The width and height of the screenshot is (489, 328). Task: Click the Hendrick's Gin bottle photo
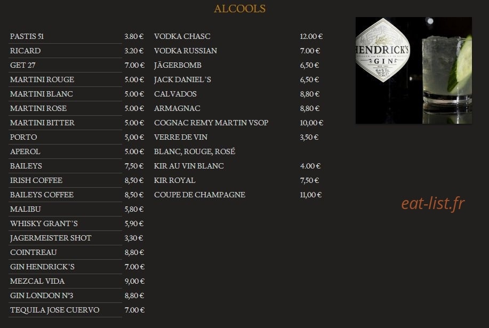click(x=413, y=70)
